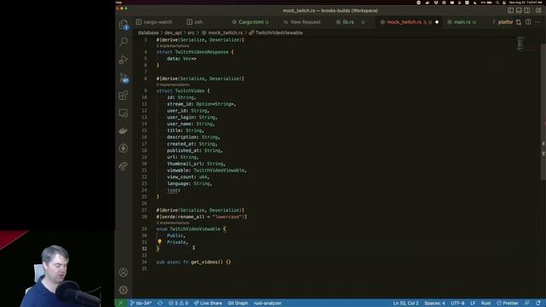
Task: Click the macOS menu bar date and time
Action: click(526, 3)
